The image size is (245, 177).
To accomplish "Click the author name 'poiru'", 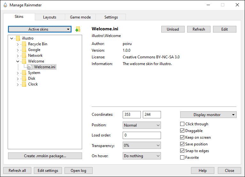I will click(127, 44).
